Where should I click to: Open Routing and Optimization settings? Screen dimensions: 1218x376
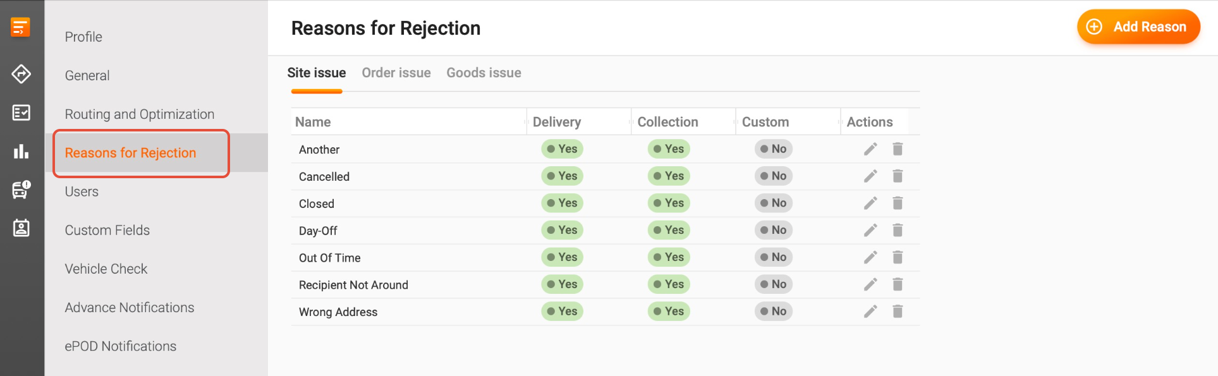[140, 114]
